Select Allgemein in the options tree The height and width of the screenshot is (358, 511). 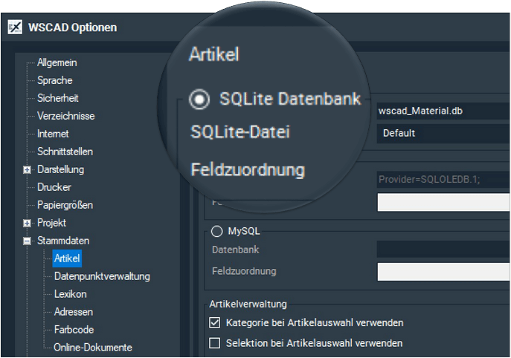pos(57,63)
